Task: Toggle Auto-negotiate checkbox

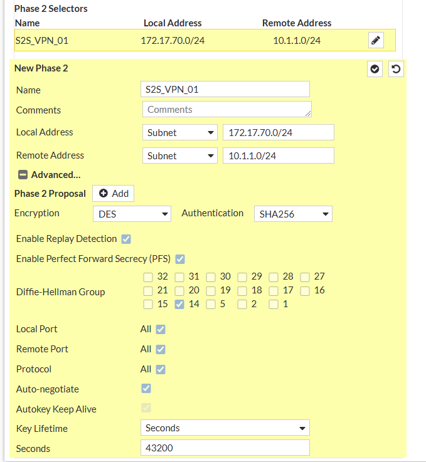Action: (146, 388)
